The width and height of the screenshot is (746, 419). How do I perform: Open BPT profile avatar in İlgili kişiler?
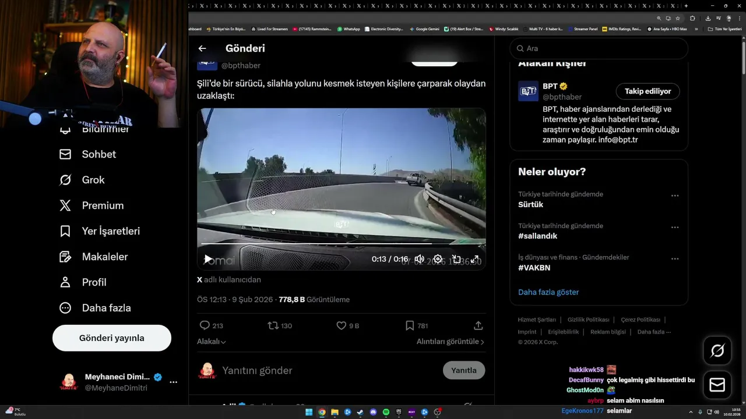(528, 91)
